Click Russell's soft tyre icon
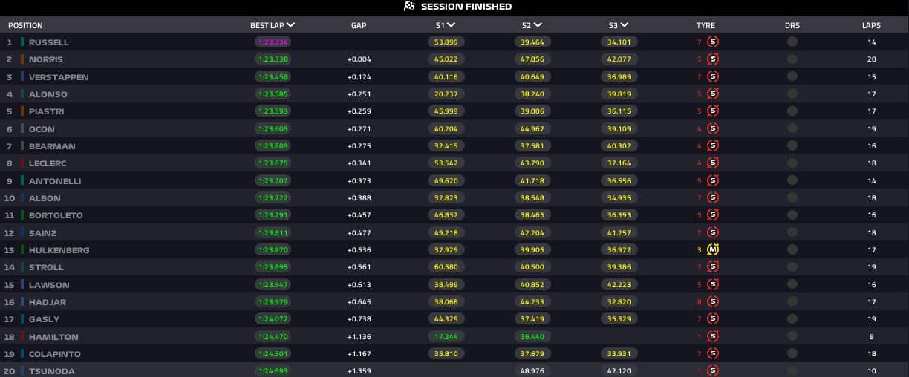This screenshot has width=909, height=377. pyautogui.click(x=713, y=42)
